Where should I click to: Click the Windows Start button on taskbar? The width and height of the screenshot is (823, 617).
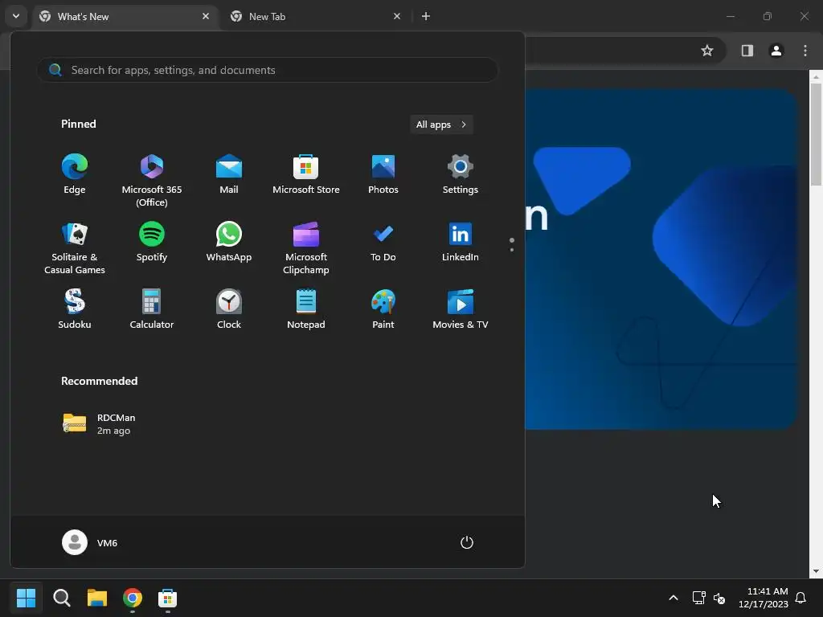26,598
